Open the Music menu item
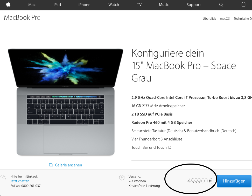The height and width of the screenshot is (196, 252). click(x=164, y=5)
